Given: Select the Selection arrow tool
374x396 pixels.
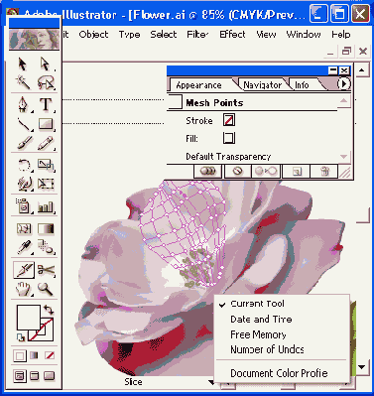Looking at the screenshot, I should [x=23, y=64].
